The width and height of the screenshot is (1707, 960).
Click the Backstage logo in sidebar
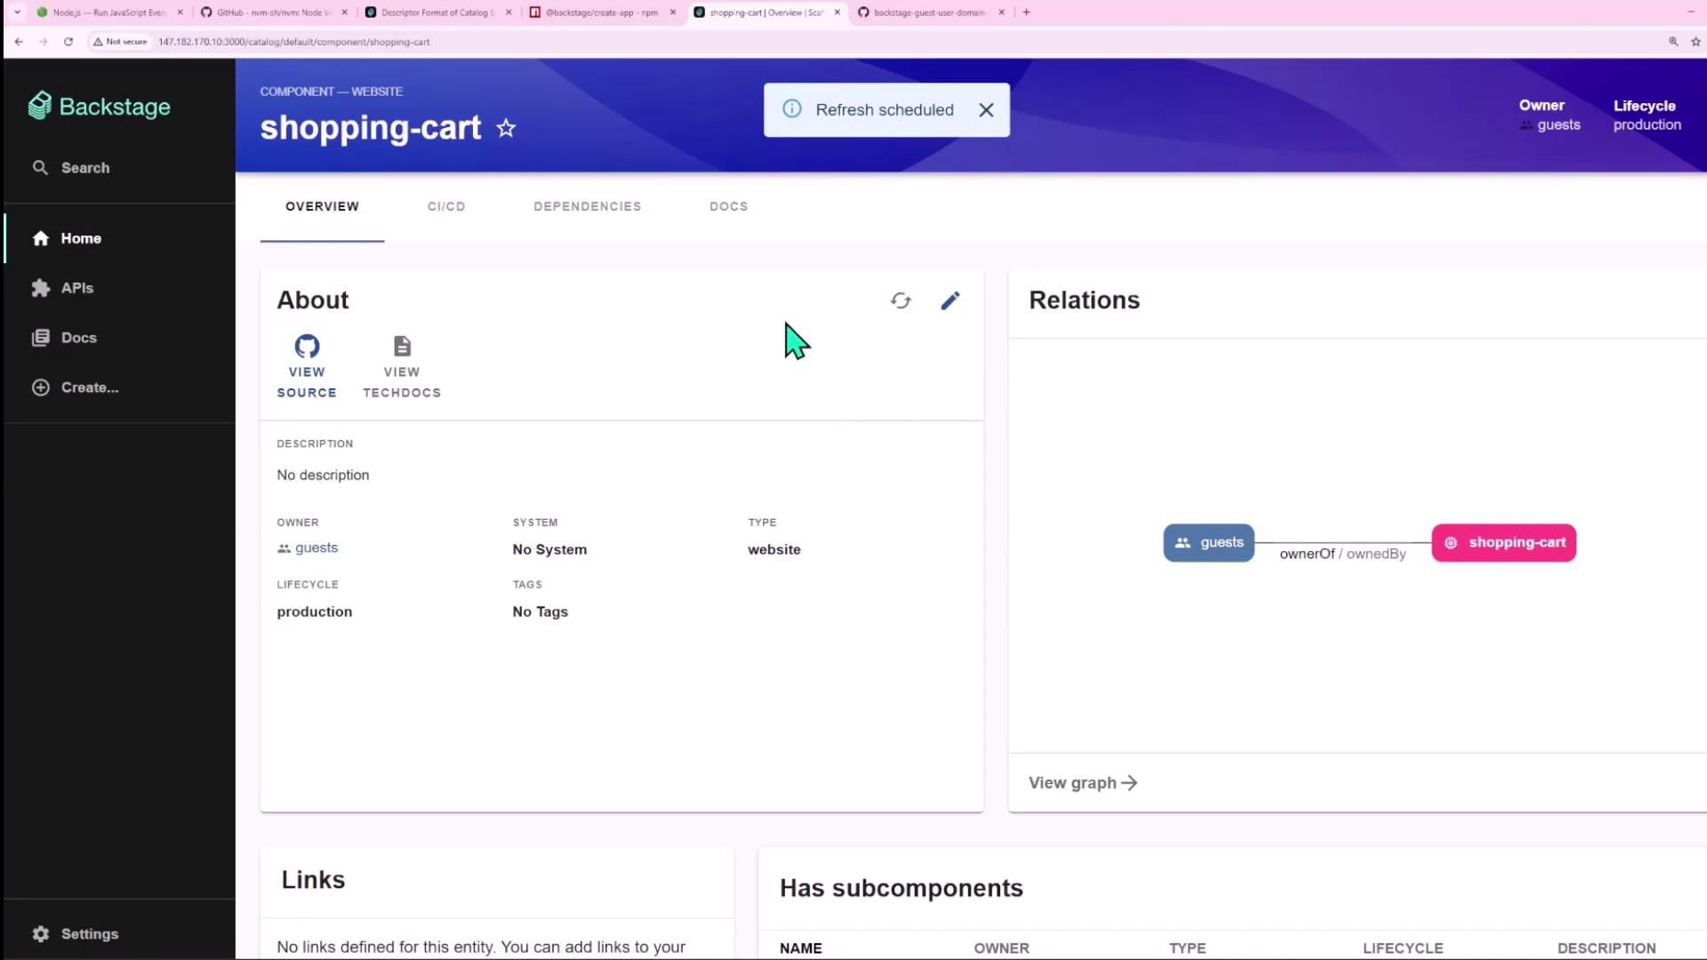pyautogui.click(x=99, y=107)
